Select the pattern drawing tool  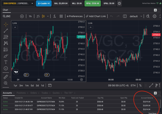[6, 43]
